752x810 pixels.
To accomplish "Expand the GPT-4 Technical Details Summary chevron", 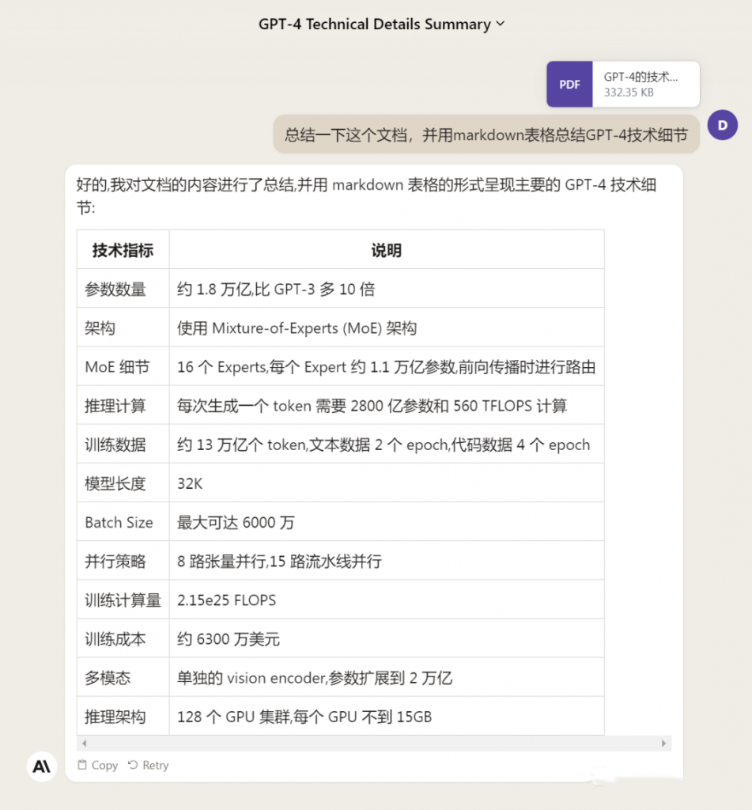I will coord(501,25).
